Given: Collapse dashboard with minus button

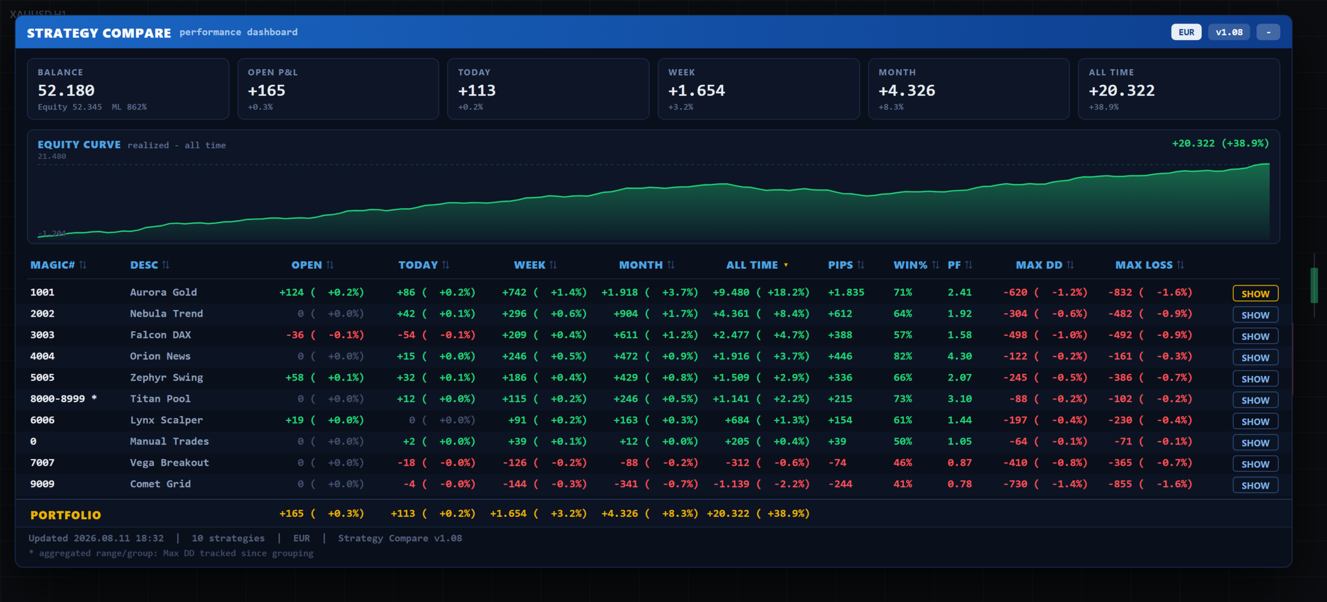Looking at the screenshot, I should (1268, 32).
